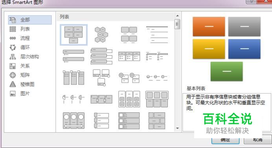Click the yellow preview block
The width and height of the screenshot is (272, 148).
click(x=209, y=49)
